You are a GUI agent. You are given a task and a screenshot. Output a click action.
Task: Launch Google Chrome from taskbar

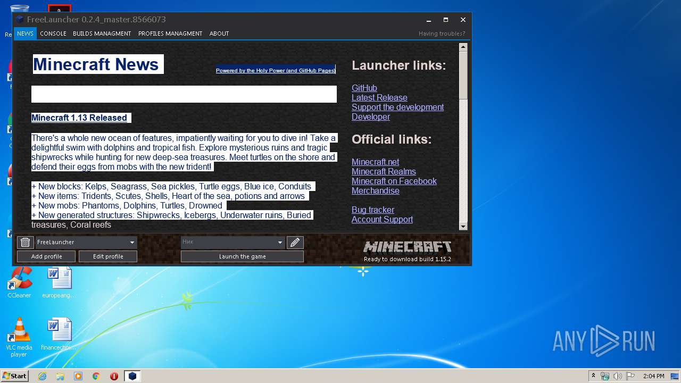(x=96, y=376)
